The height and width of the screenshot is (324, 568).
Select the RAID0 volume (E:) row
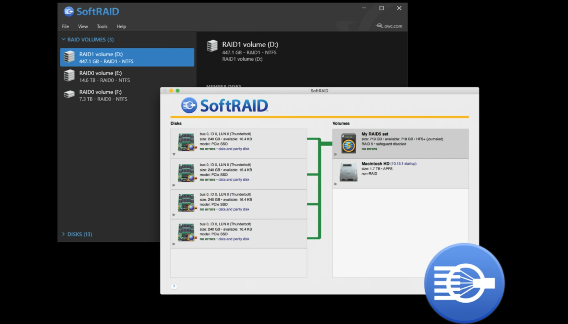[127, 76]
